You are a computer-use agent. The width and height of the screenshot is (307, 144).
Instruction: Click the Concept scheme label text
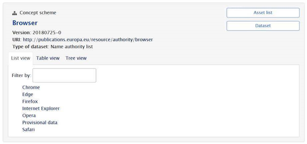(x=38, y=13)
